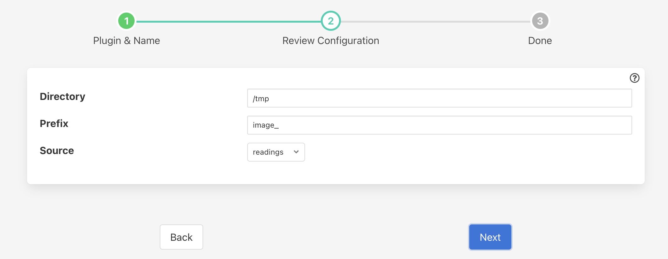Image resolution: width=668 pixels, height=259 pixels.
Task: Click the gray step 3 circle
Action: click(x=540, y=21)
